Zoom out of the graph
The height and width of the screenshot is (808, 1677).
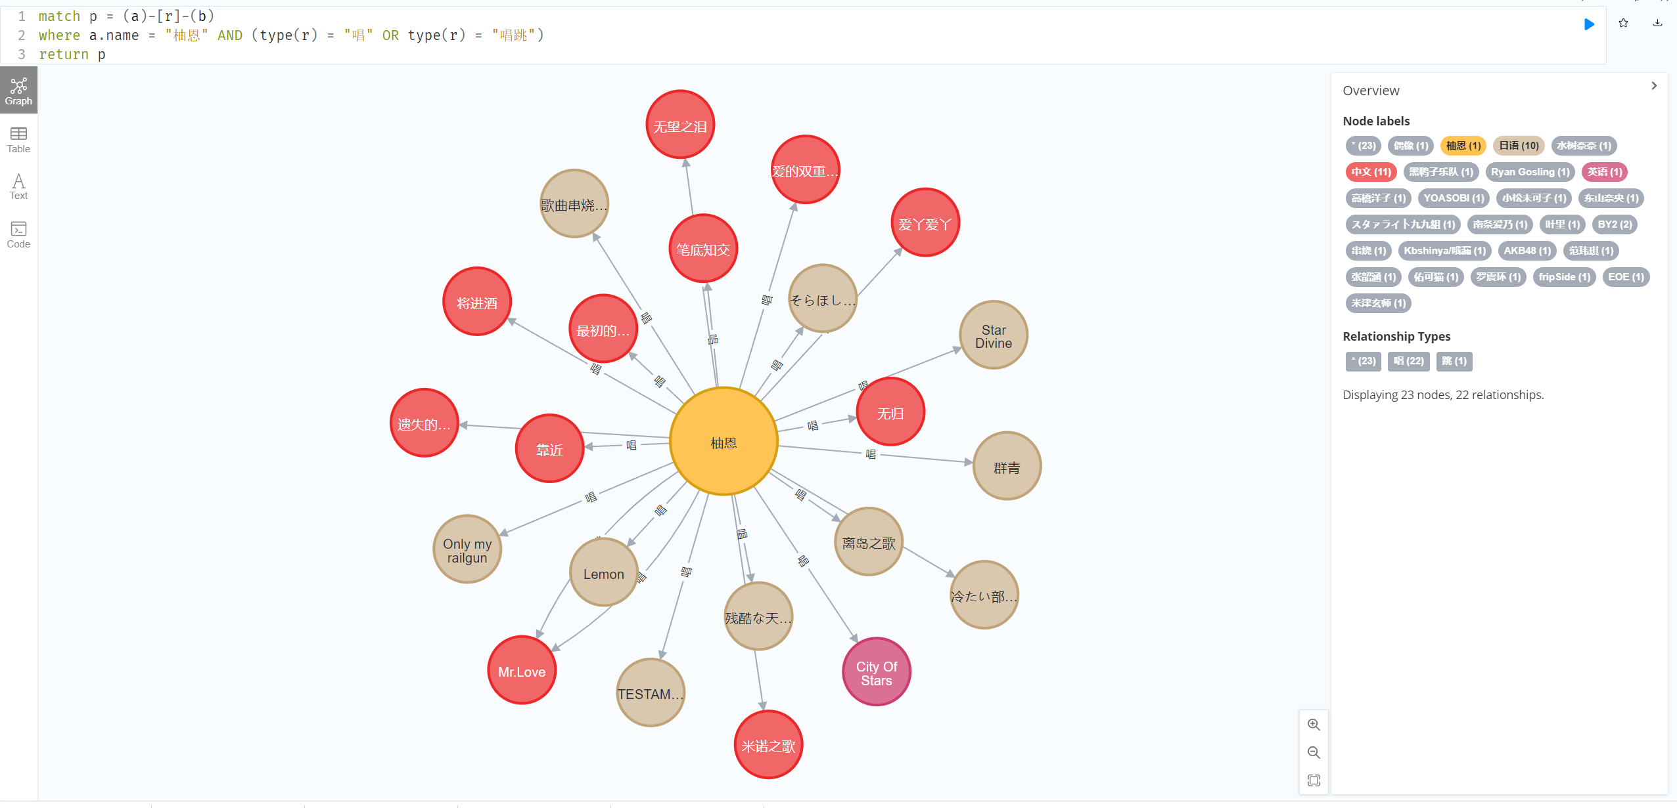[x=1313, y=752]
